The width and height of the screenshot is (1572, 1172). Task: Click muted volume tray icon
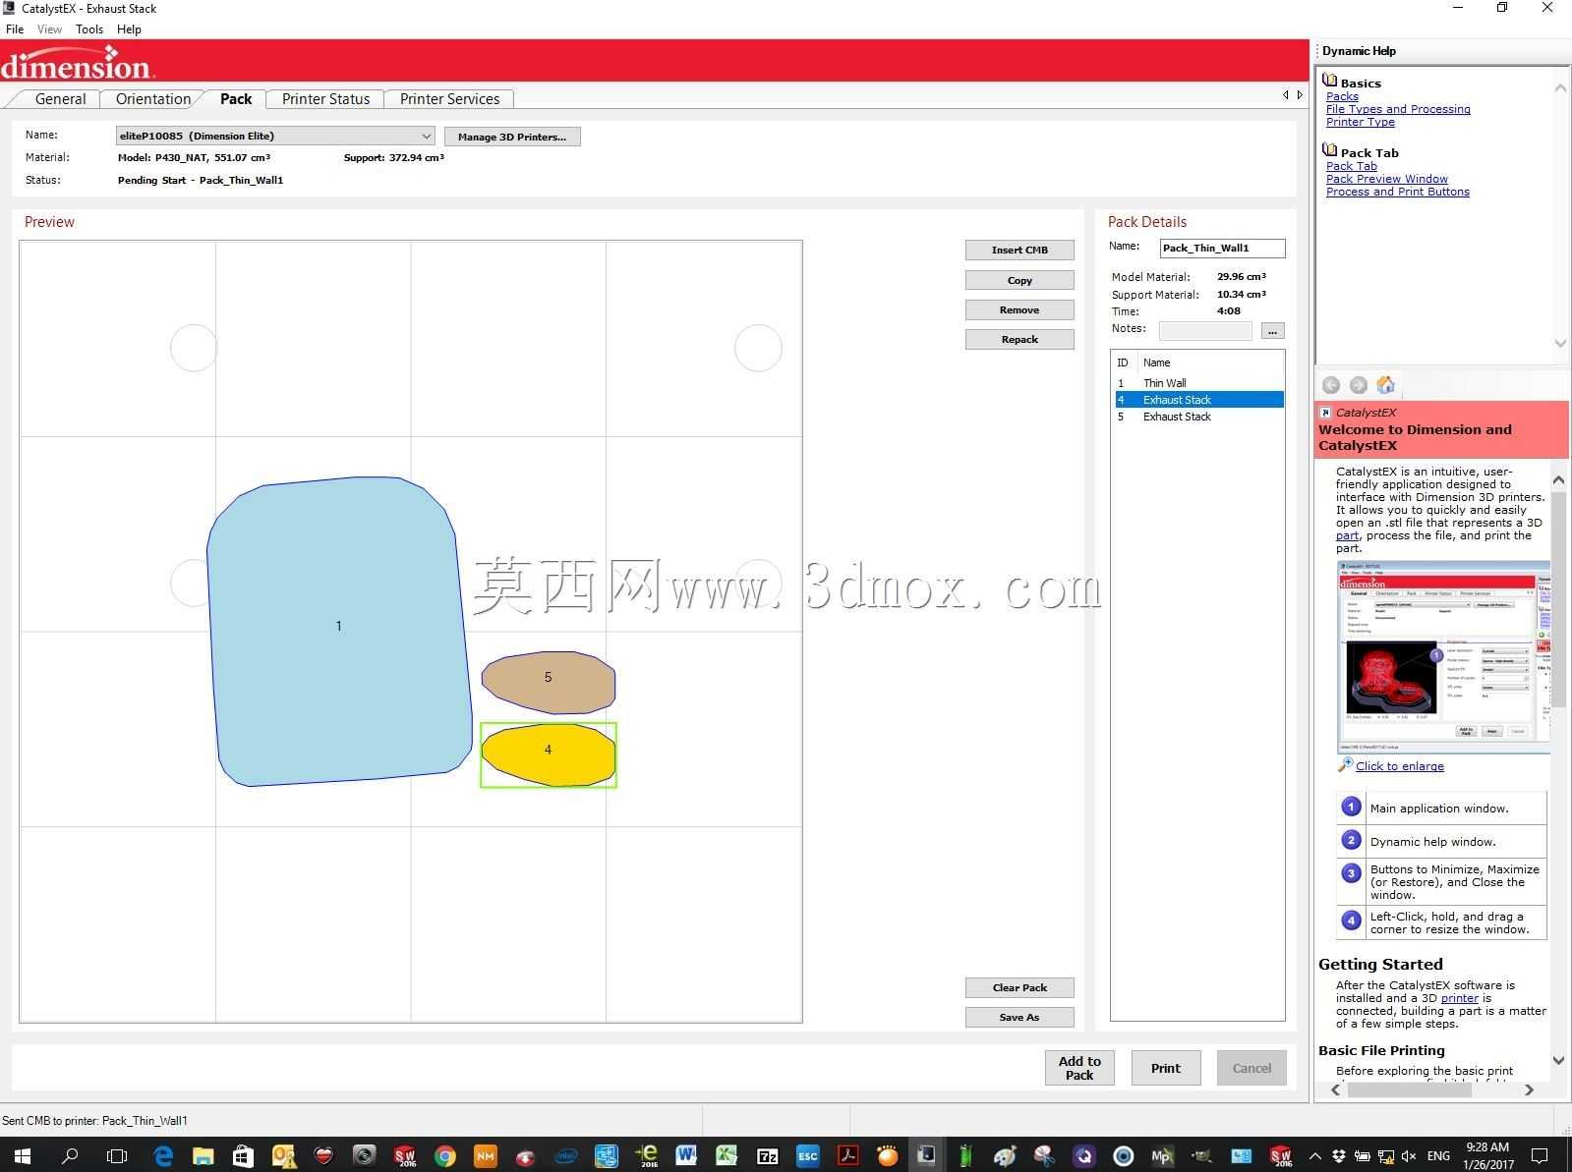[x=1409, y=1156]
